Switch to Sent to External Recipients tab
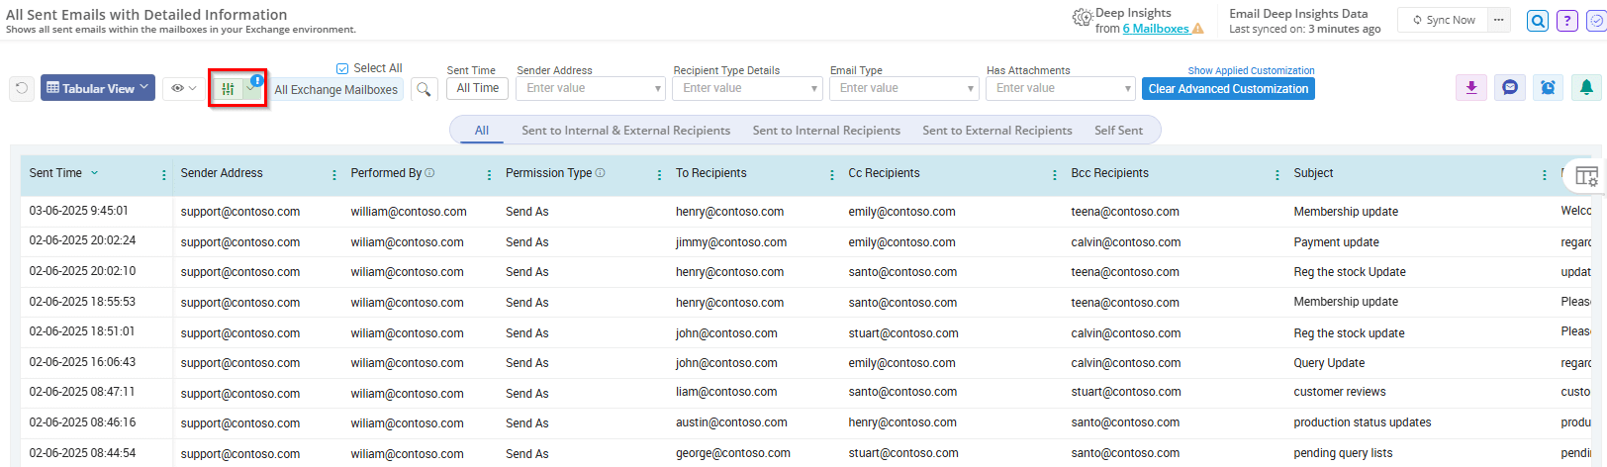The width and height of the screenshot is (1607, 467). (997, 131)
